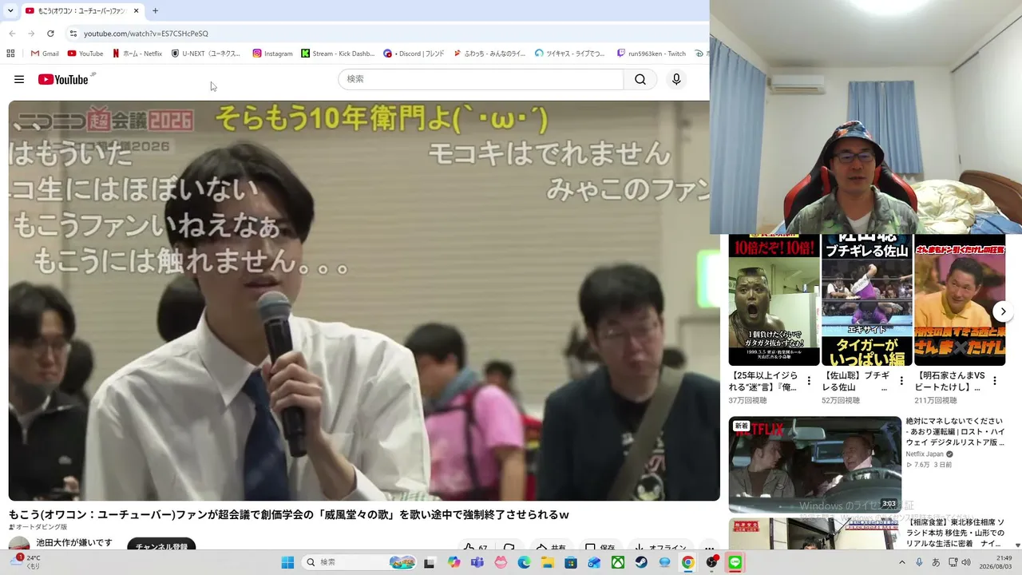Toggle IME input mode あ indicator
This screenshot has height=575, width=1022.
(936, 562)
